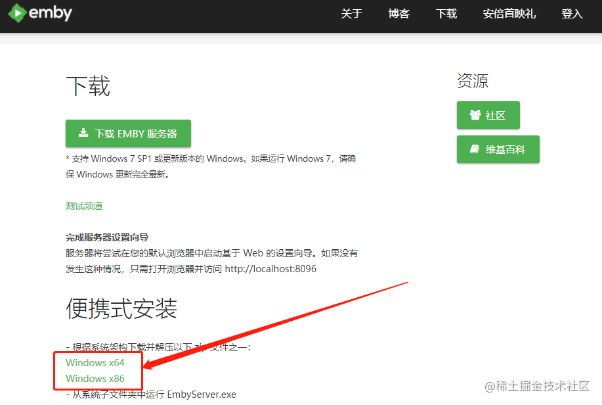Click the 下载 EMBY 服务器 button
The image size is (602, 405).
click(x=127, y=133)
